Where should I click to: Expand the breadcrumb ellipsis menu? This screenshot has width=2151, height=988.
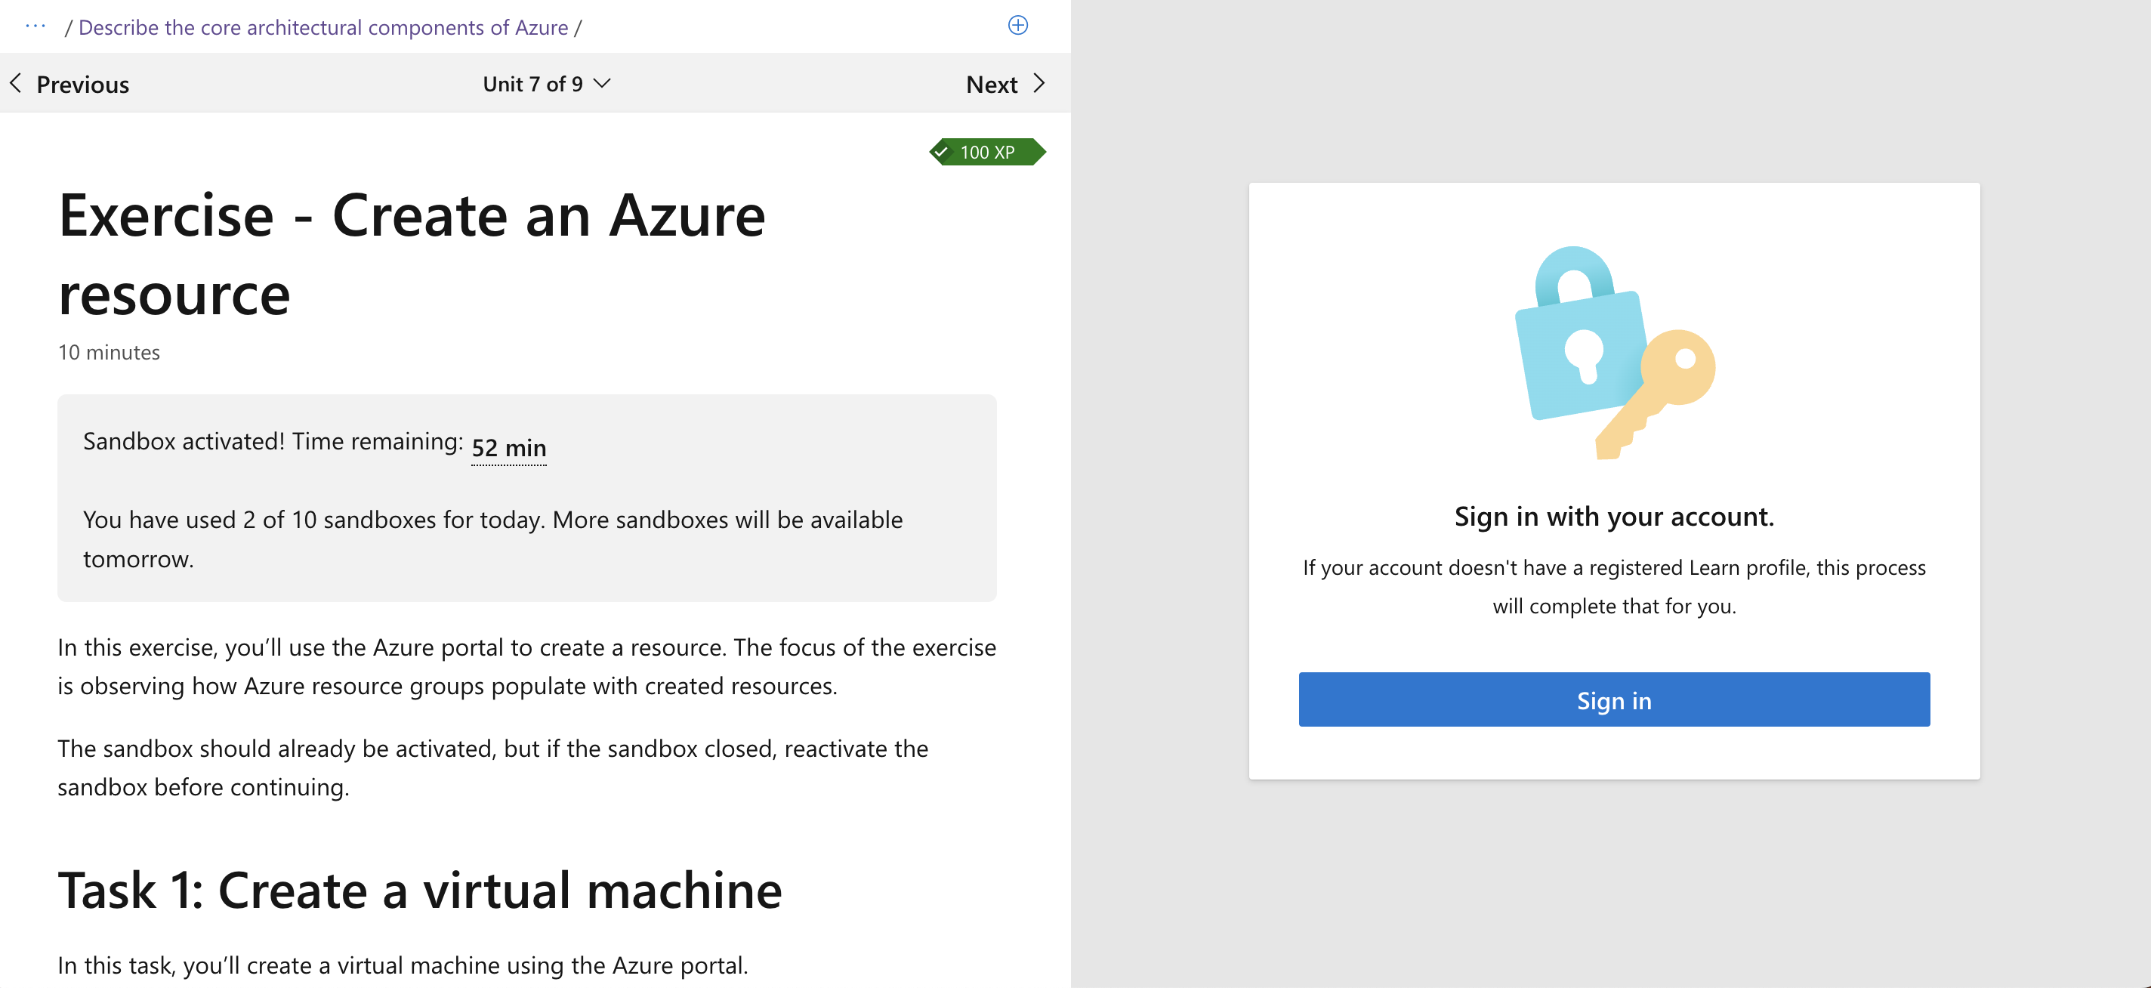tap(36, 26)
